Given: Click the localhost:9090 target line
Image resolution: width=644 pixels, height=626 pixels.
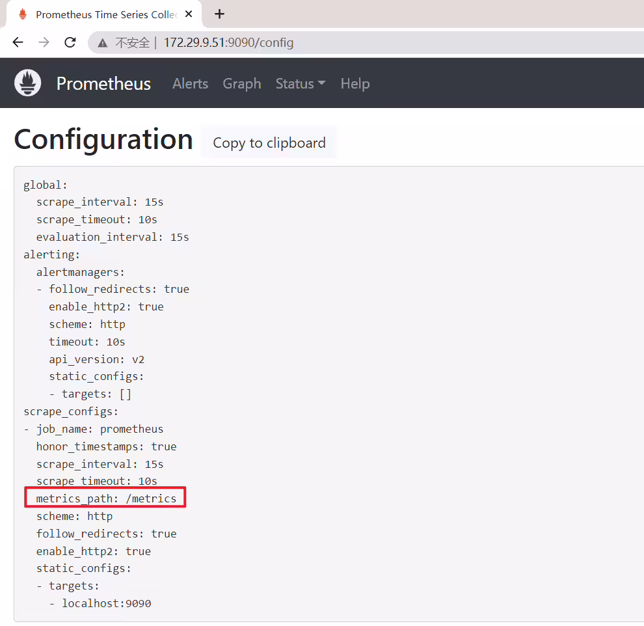Looking at the screenshot, I should point(107,603).
